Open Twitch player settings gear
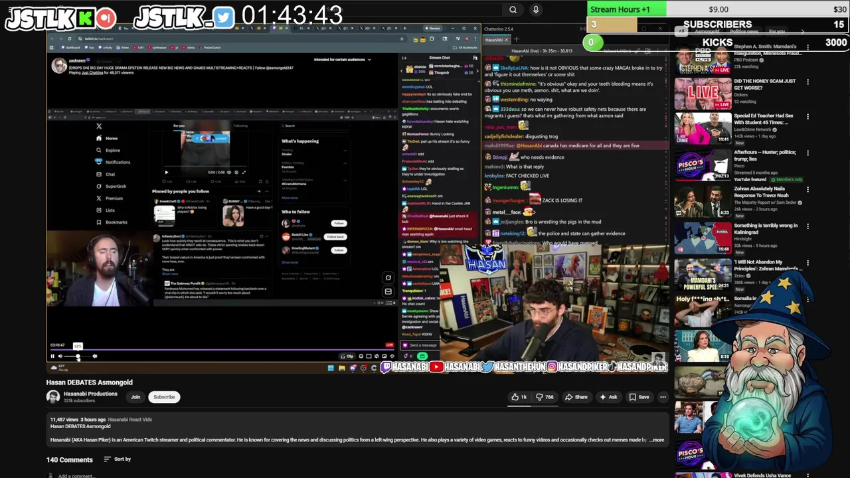Viewport: 850px width, 478px height. coord(361,357)
